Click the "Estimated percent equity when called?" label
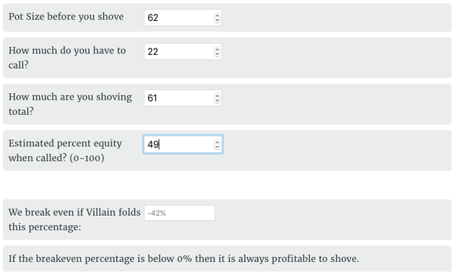 click(65, 150)
